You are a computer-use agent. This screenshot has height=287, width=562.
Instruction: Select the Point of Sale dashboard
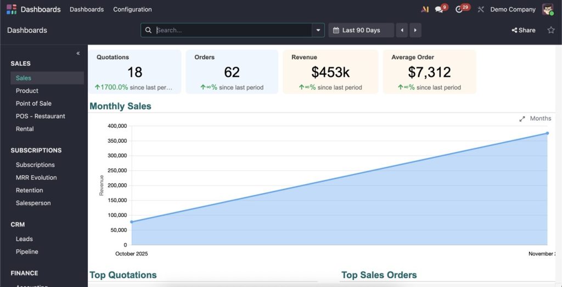pos(33,103)
